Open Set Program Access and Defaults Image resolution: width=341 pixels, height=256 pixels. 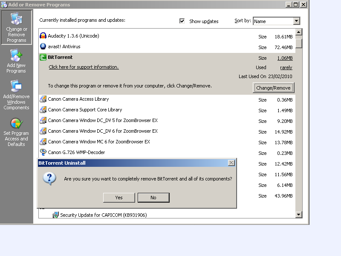coord(16,132)
